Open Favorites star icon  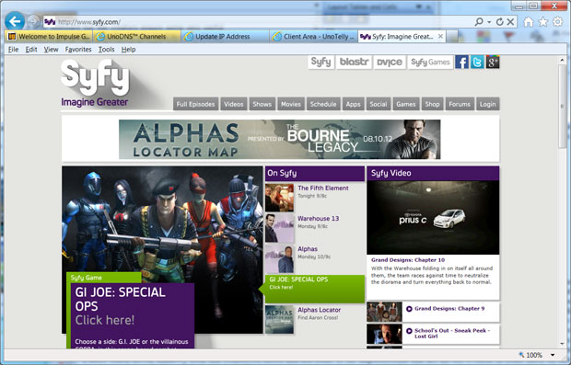pos(543,22)
